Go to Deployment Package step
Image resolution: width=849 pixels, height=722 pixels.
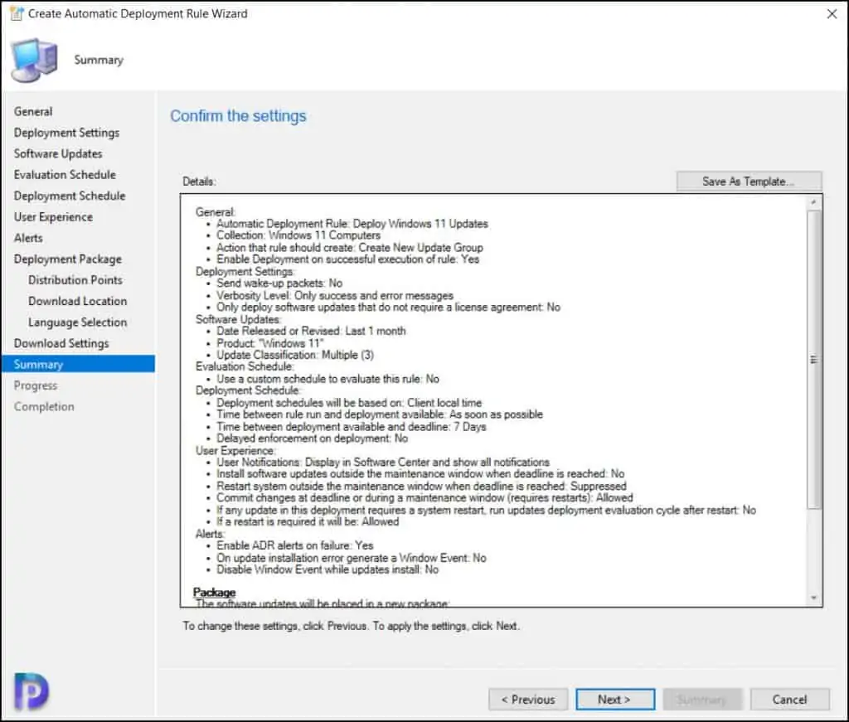(67, 259)
